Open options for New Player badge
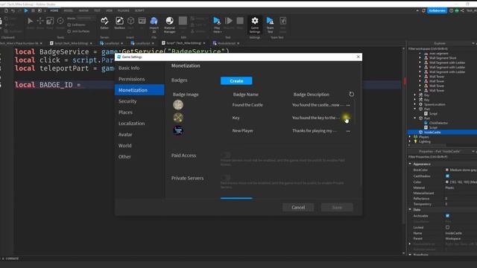Image resolution: width=477 pixels, height=268 pixels. pyautogui.click(x=348, y=131)
